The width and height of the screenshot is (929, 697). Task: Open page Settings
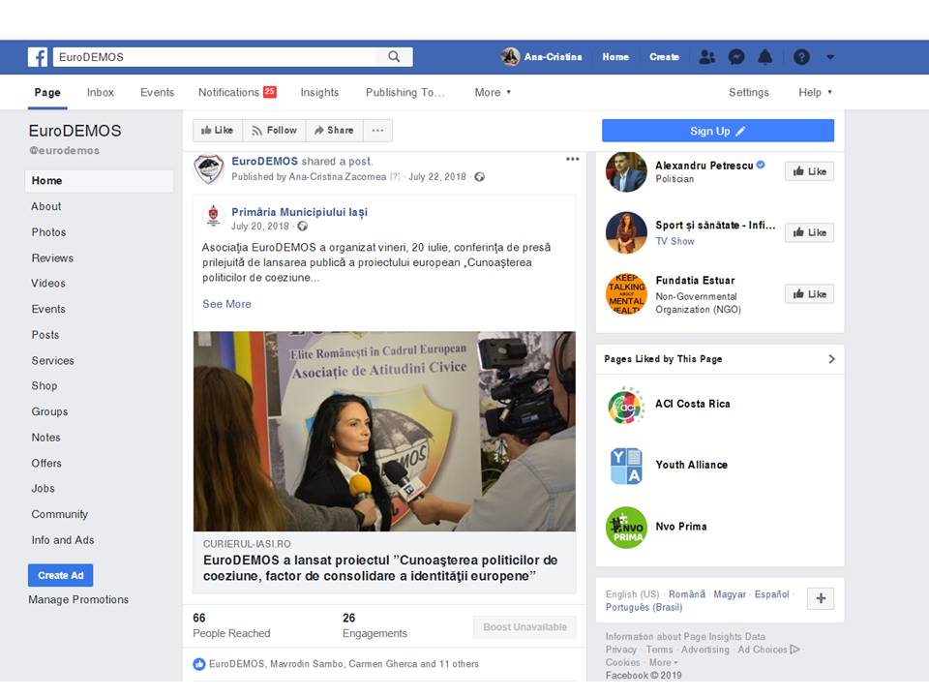coord(748,92)
